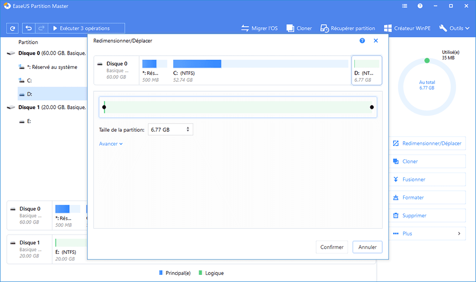Screen dimensions: 476x282
Task: Click the Confirmer button
Action: [x=332, y=247]
